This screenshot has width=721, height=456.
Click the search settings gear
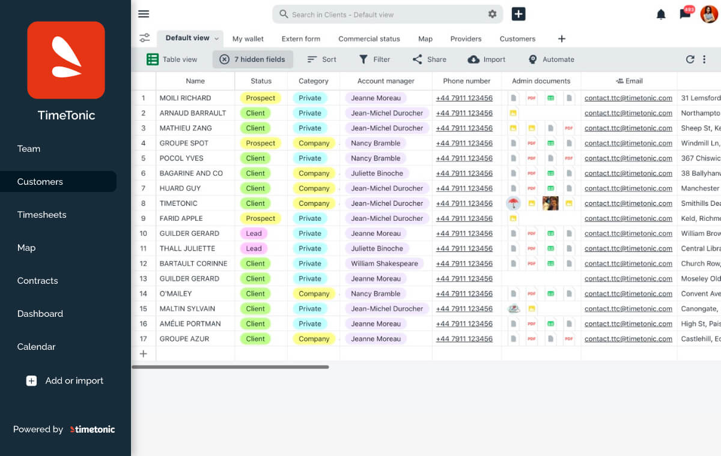(492, 13)
